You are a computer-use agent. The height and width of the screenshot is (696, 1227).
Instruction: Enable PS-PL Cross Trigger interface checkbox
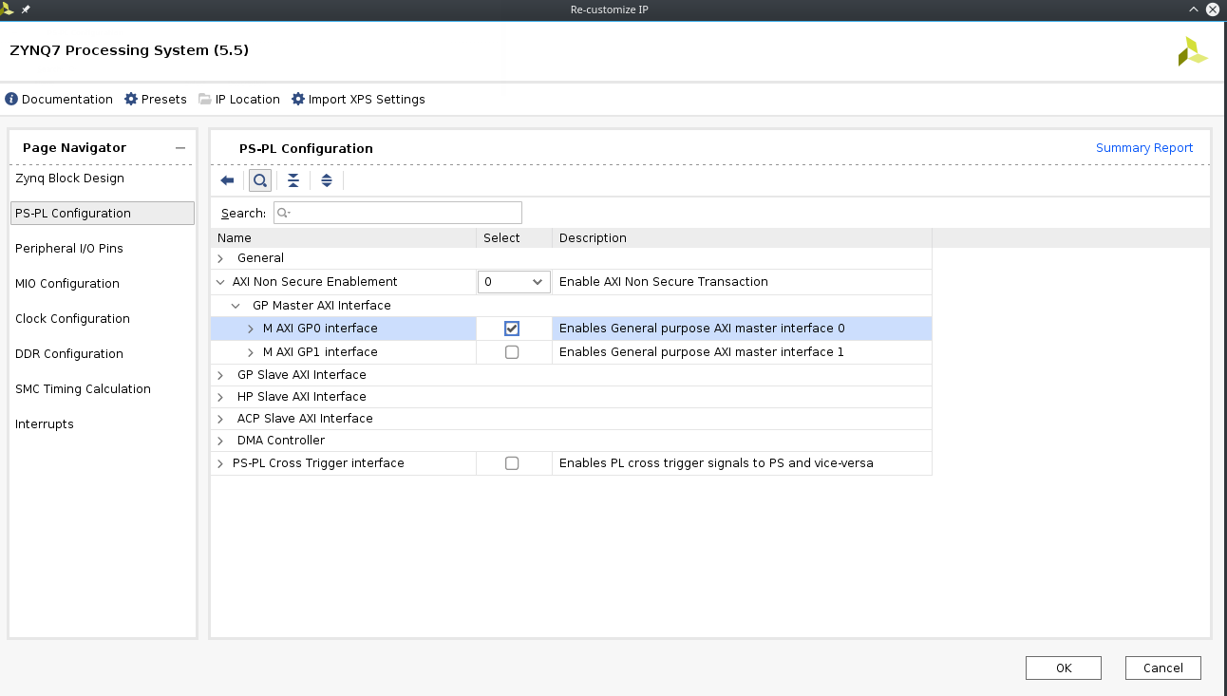[512, 463]
